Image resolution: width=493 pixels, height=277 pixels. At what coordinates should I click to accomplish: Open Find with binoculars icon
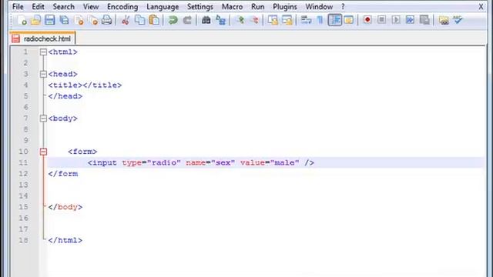point(206,20)
